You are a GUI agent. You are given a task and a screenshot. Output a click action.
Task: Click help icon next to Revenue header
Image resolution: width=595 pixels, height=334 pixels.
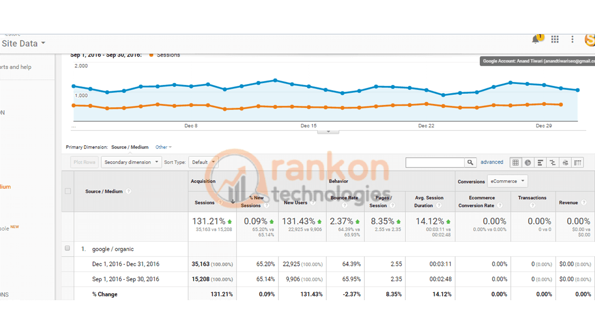584,203
